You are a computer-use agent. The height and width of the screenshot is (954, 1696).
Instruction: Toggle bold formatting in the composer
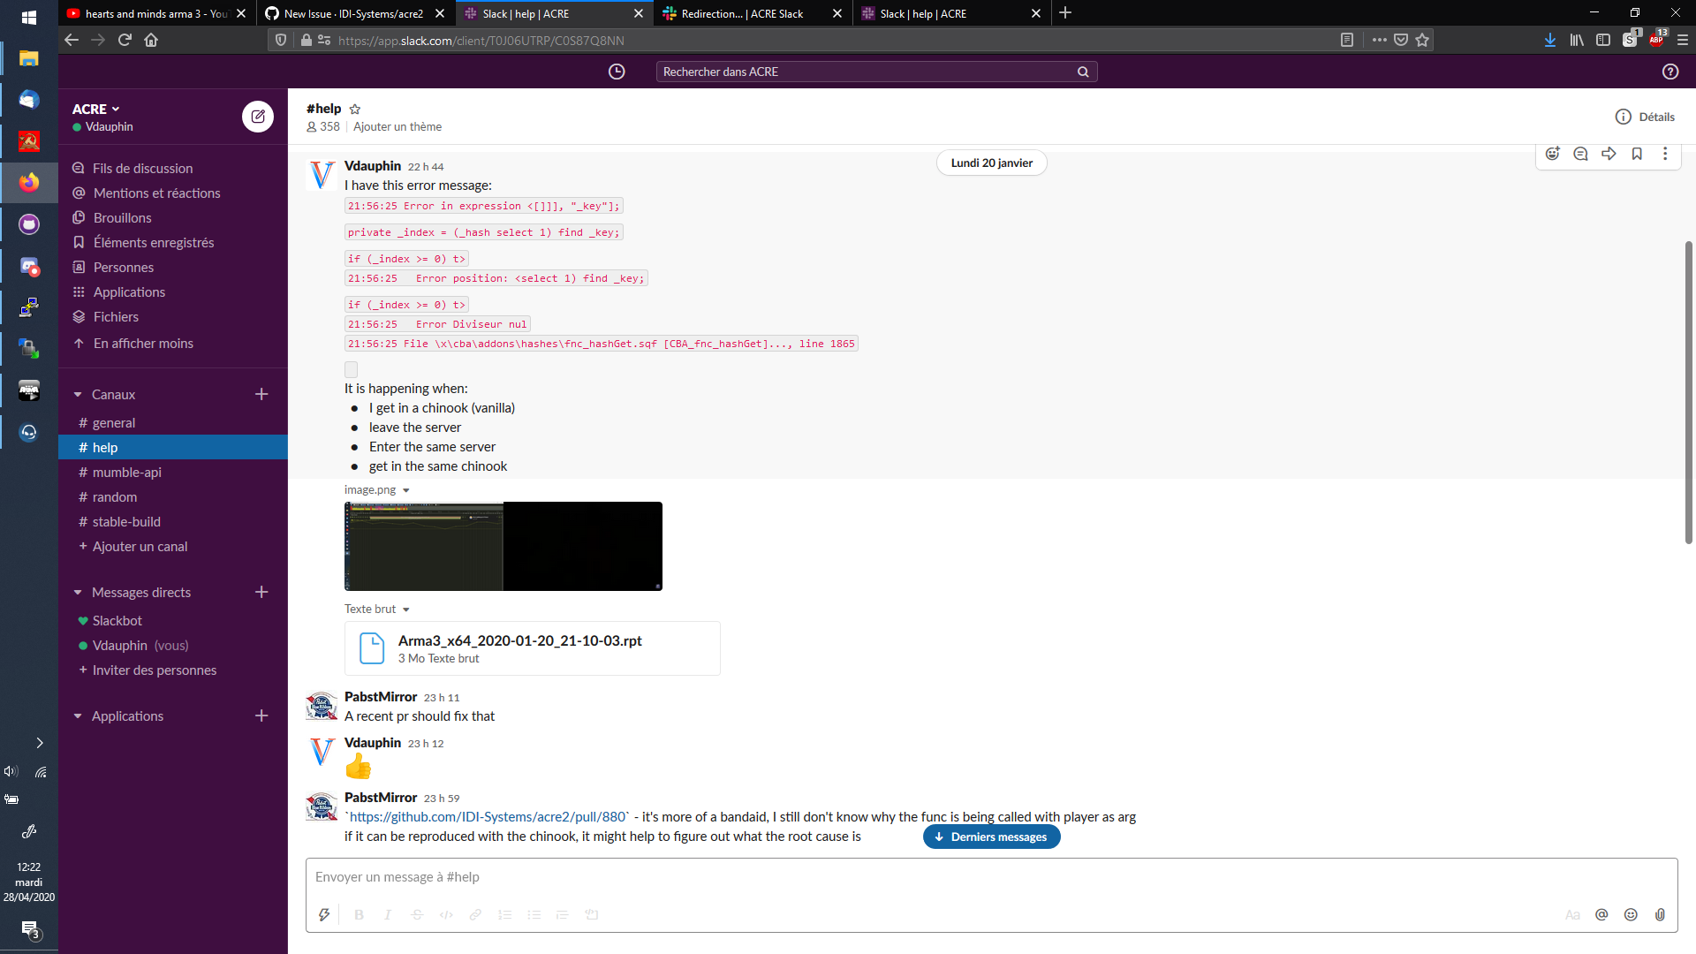358,914
